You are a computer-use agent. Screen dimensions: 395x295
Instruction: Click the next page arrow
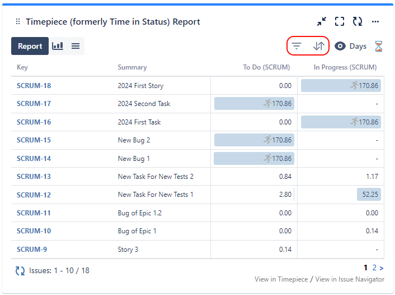pyautogui.click(x=382, y=268)
